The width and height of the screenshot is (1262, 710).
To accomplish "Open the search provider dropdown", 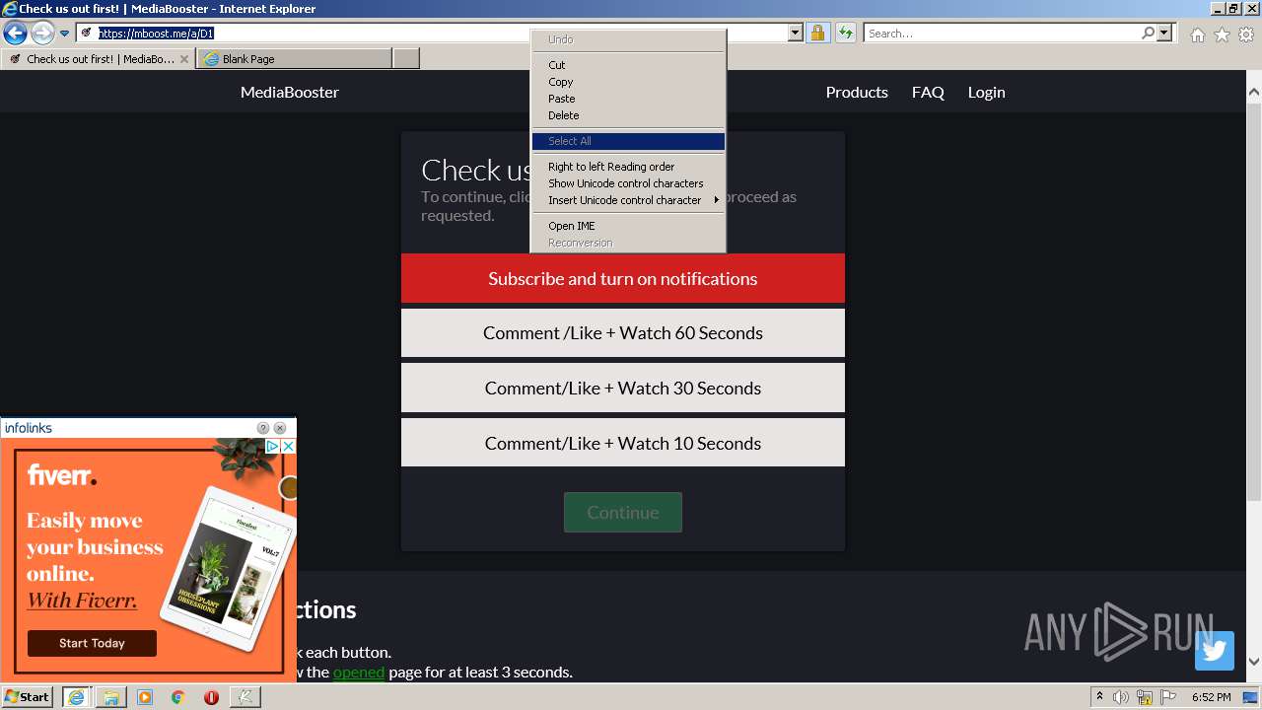I will click(1164, 34).
